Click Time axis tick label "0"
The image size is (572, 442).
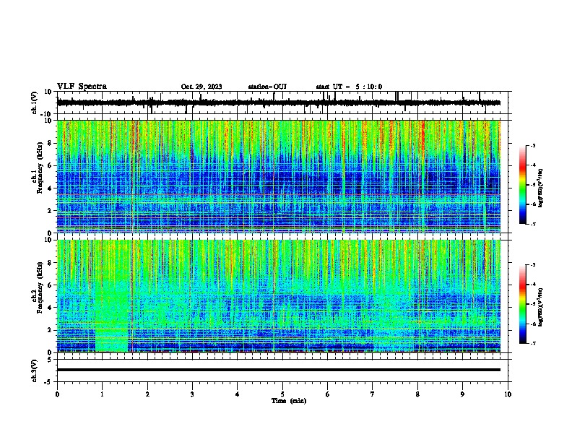pos(57,394)
